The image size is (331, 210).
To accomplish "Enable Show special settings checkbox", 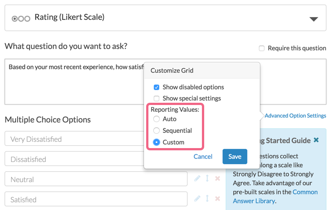I will point(157,98).
